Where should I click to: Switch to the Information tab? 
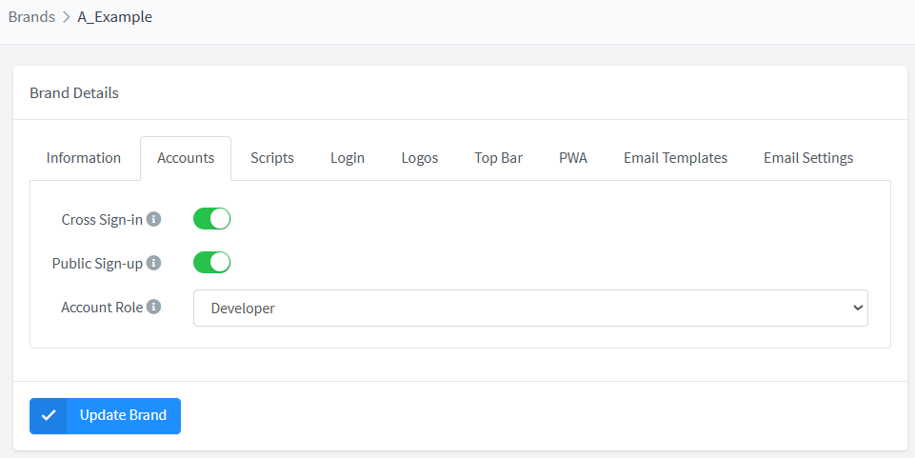(x=84, y=158)
